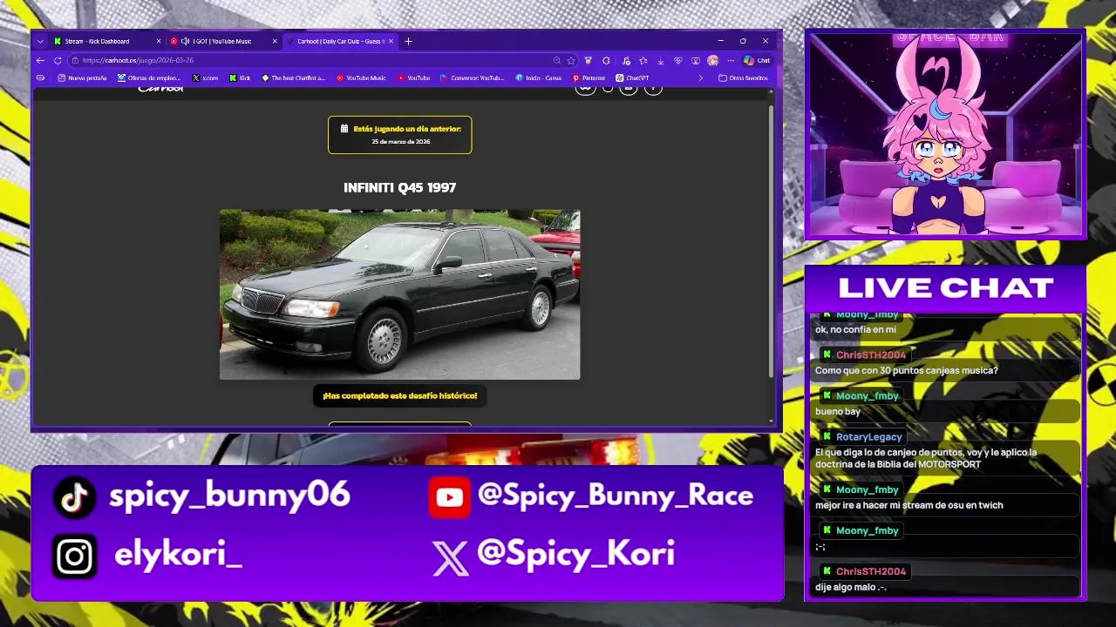This screenshot has width=1116, height=627.
Task: Add this page to favorites star
Action: point(571,60)
